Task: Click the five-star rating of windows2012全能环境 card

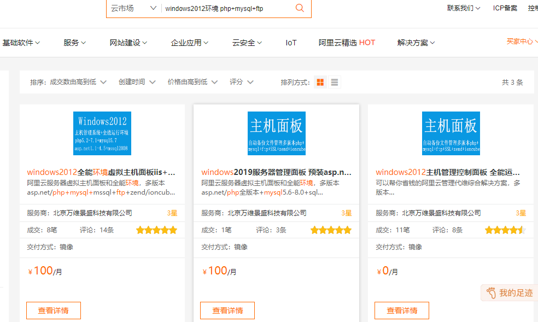Action: [x=156, y=230]
